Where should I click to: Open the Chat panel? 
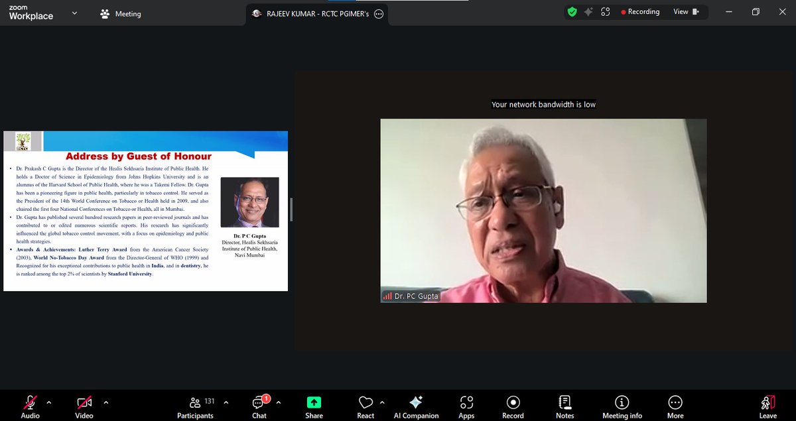coord(259,406)
